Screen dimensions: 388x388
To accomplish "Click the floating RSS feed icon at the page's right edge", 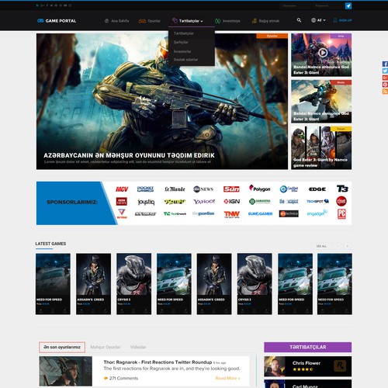I will 385,92.
